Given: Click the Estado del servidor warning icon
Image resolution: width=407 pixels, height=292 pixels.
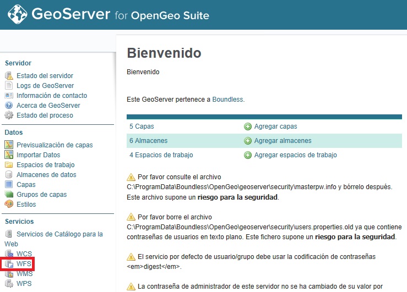Looking at the screenshot, I should click(x=9, y=76).
